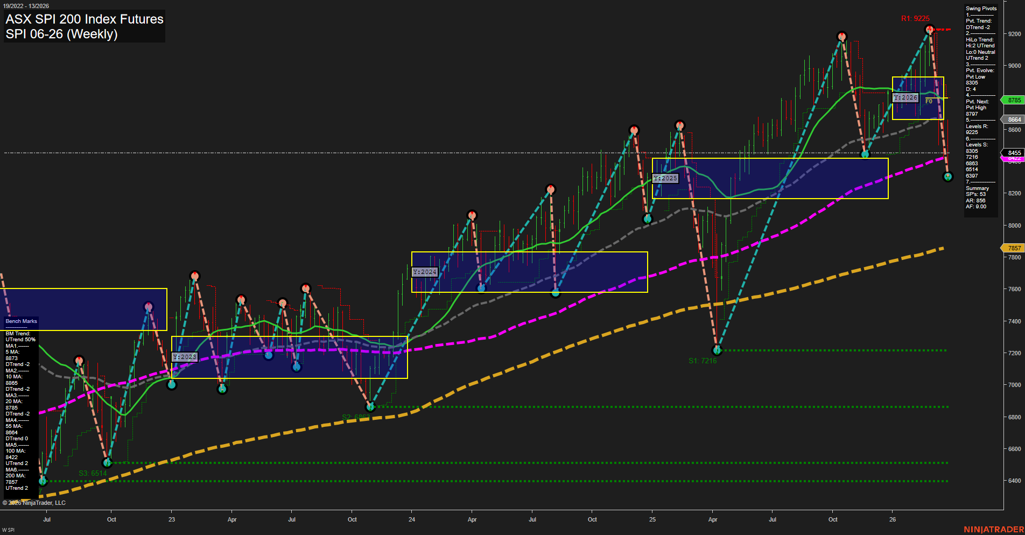This screenshot has width=1025, height=535.
Task: Click the gray 8664 price tag on the axis
Action: 1013,119
